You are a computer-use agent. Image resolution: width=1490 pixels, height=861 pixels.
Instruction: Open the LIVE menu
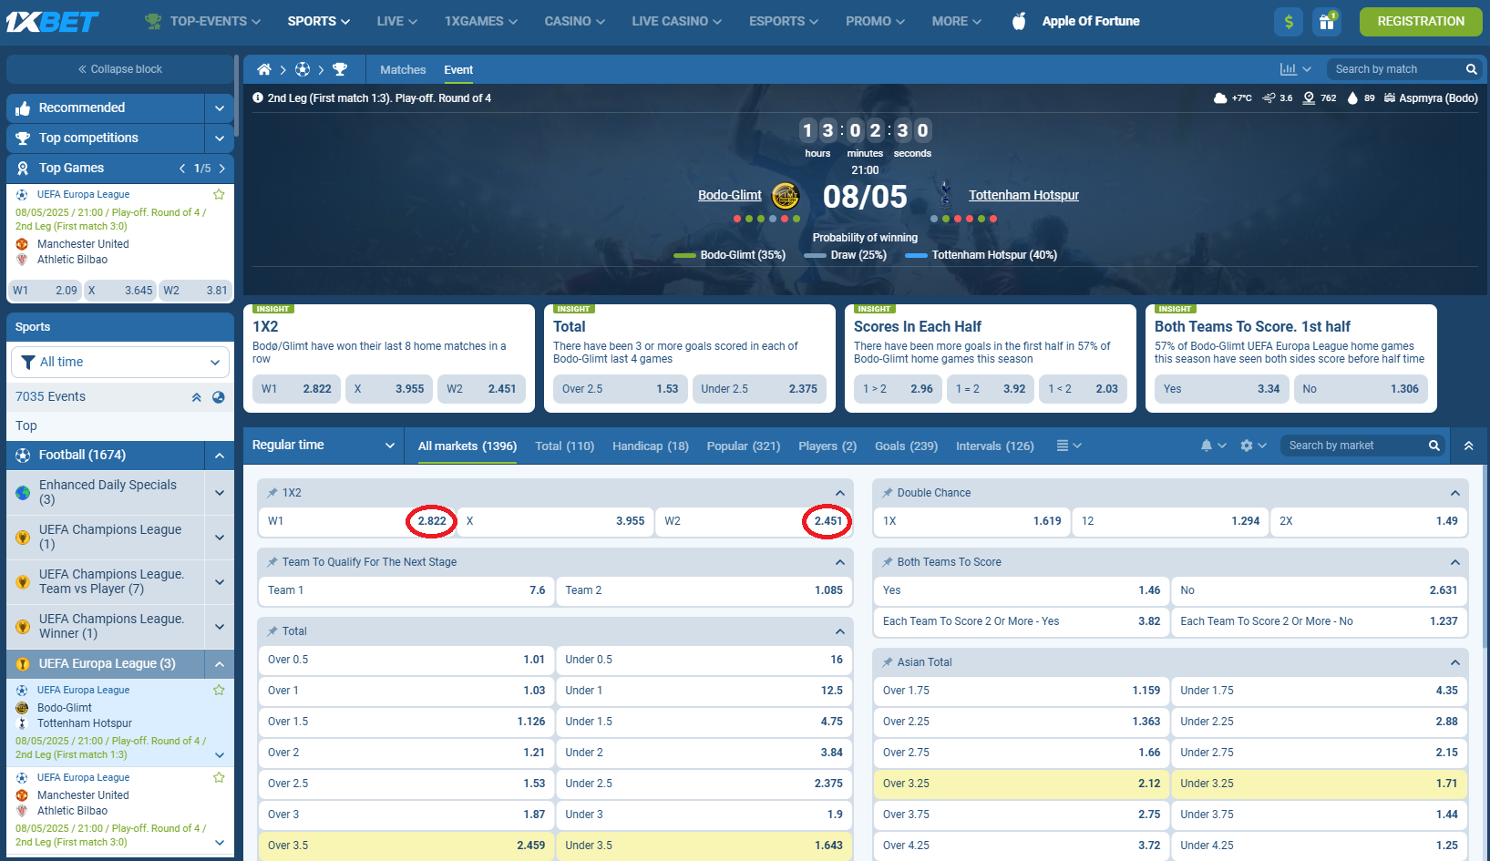pos(396,21)
